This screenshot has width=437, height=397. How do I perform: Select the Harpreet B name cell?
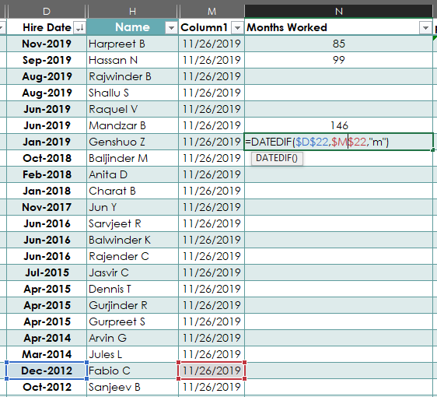[x=133, y=44]
